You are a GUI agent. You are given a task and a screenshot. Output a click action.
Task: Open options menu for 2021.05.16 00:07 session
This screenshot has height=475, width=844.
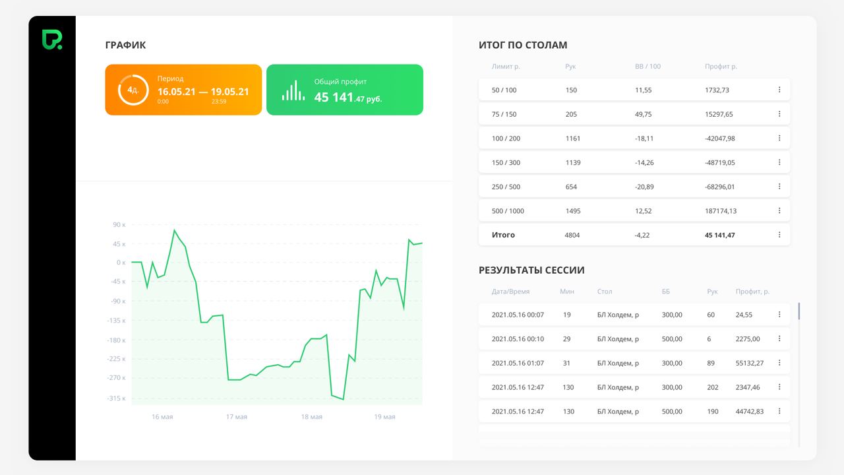coord(779,315)
